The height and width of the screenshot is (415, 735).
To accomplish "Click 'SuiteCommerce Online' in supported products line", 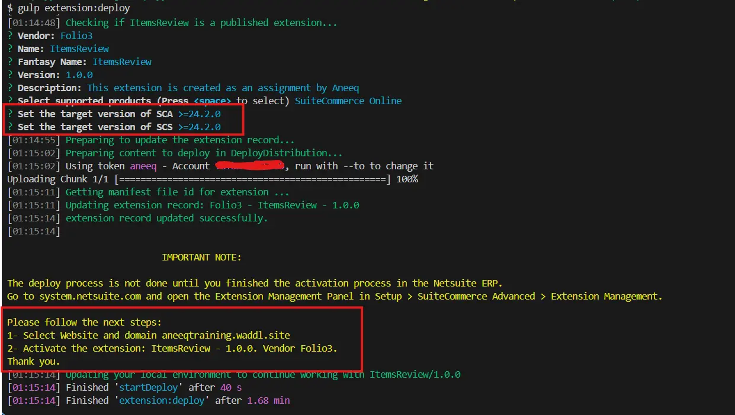I will tap(348, 101).
